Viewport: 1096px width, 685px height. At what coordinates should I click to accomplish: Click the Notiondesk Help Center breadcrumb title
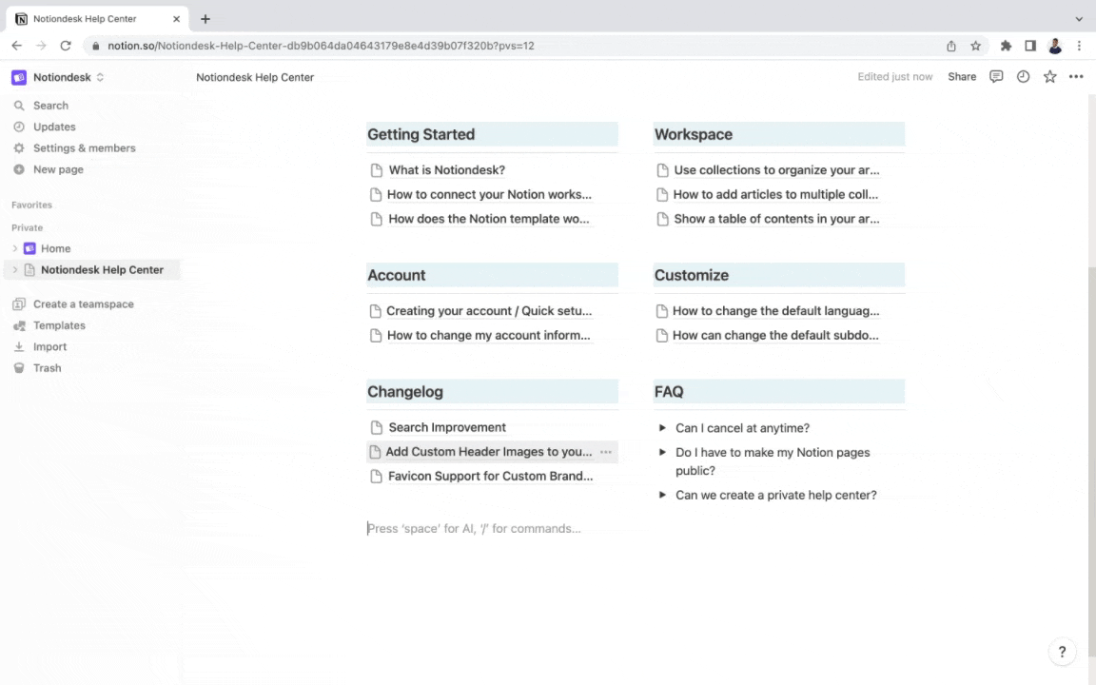(x=254, y=78)
